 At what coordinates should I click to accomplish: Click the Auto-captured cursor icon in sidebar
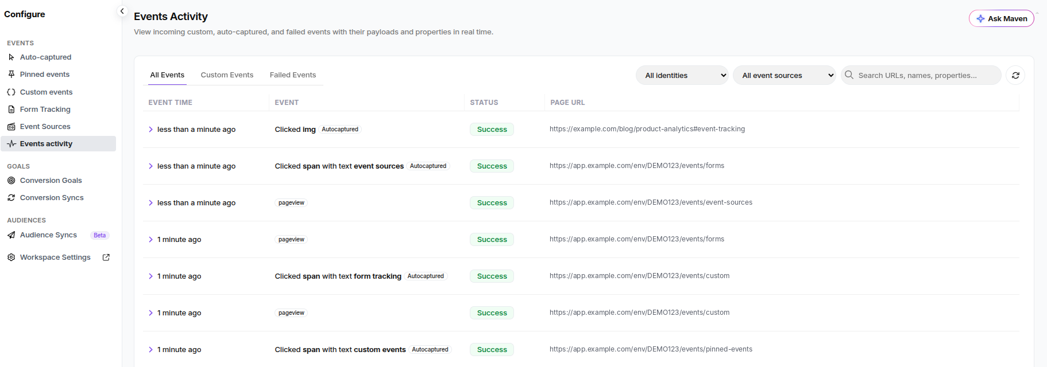[x=11, y=57]
